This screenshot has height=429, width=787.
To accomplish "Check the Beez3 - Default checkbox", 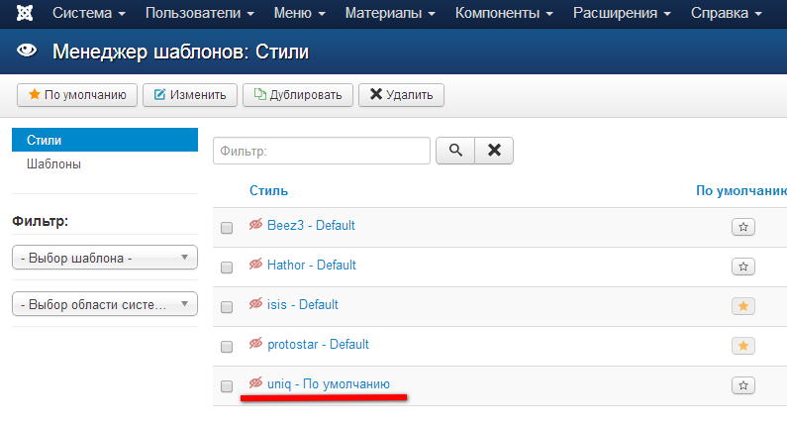I will coord(227,228).
